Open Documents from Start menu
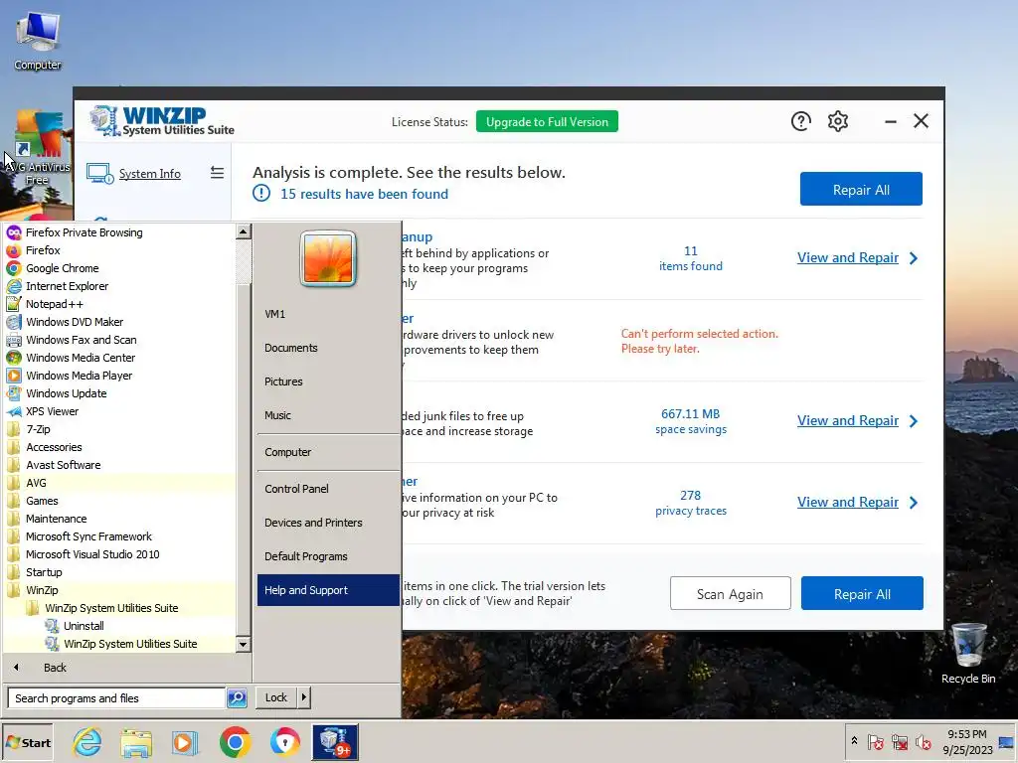Image resolution: width=1018 pixels, height=763 pixels. [x=328, y=348]
